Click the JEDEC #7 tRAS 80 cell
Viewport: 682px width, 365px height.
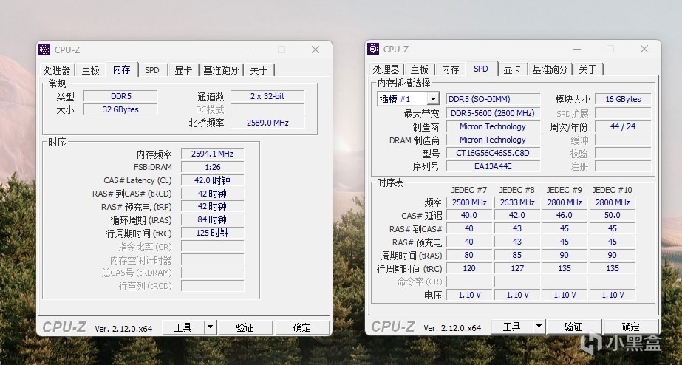coord(469,256)
